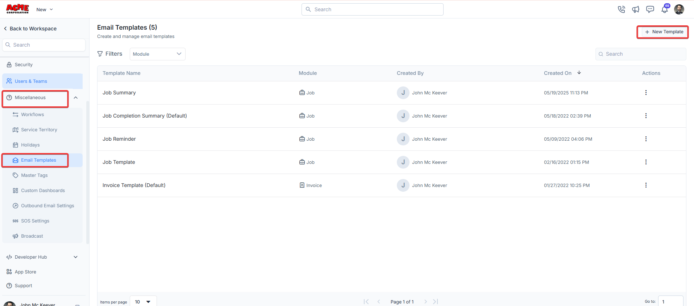Go to next page arrow
The image size is (694, 306).
click(425, 302)
